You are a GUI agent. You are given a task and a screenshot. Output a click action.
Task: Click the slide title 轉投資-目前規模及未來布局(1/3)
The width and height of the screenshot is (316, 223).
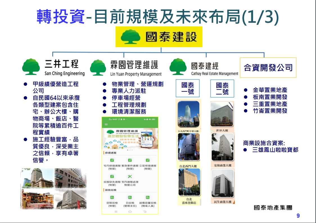[x=158, y=17]
